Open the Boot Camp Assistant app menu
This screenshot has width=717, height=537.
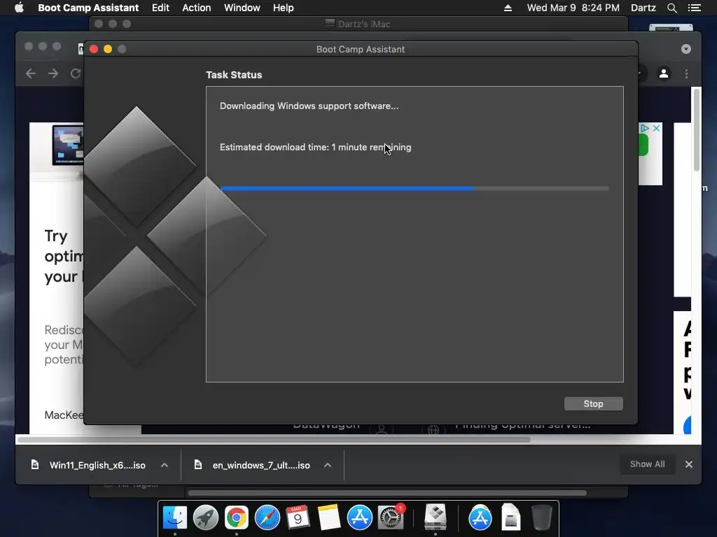point(88,8)
